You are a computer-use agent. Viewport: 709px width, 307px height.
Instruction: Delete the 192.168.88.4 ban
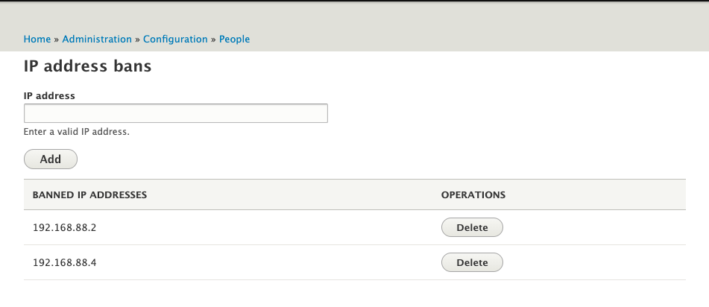pyautogui.click(x=472, y=262)
